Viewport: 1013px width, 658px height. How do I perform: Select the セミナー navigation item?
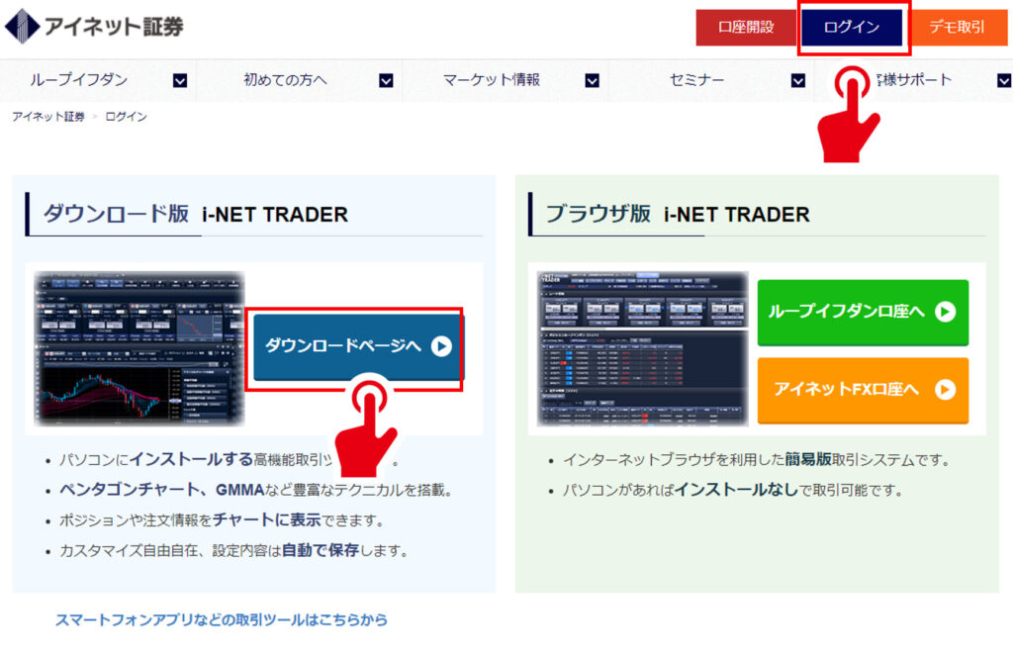click(x=696, y=80)
